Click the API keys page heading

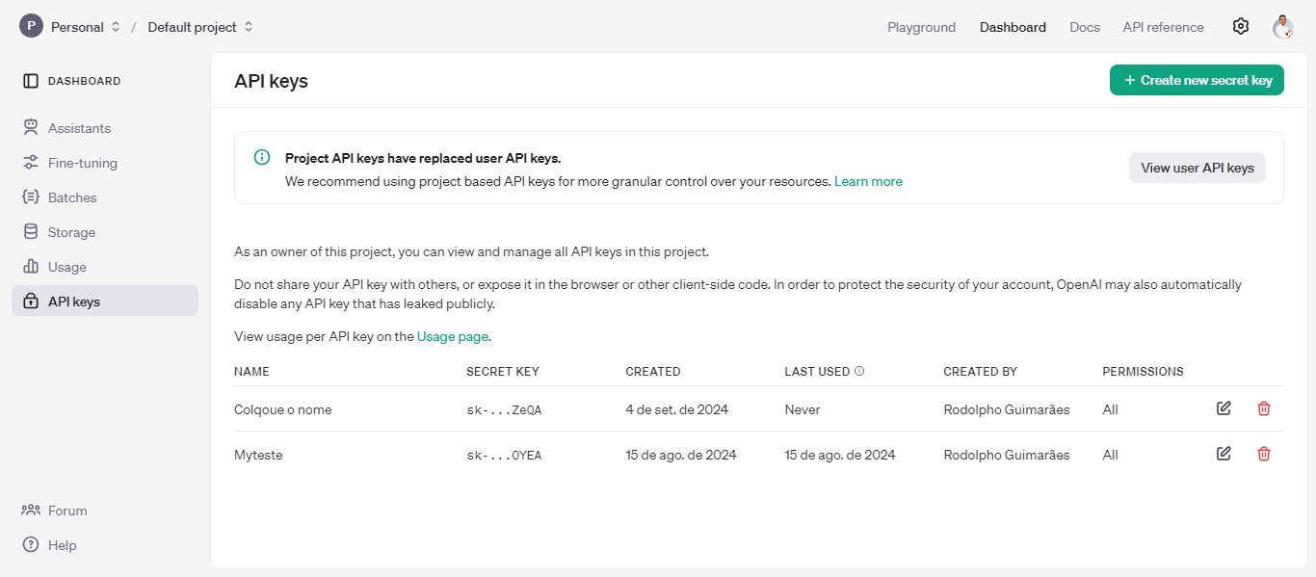271,81
